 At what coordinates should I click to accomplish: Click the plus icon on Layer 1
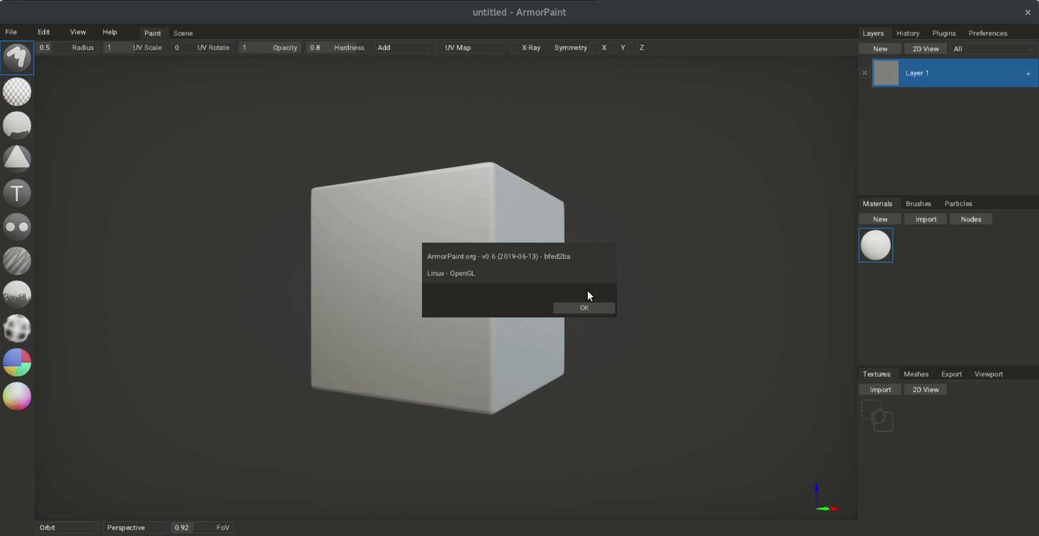[1028, 74]
